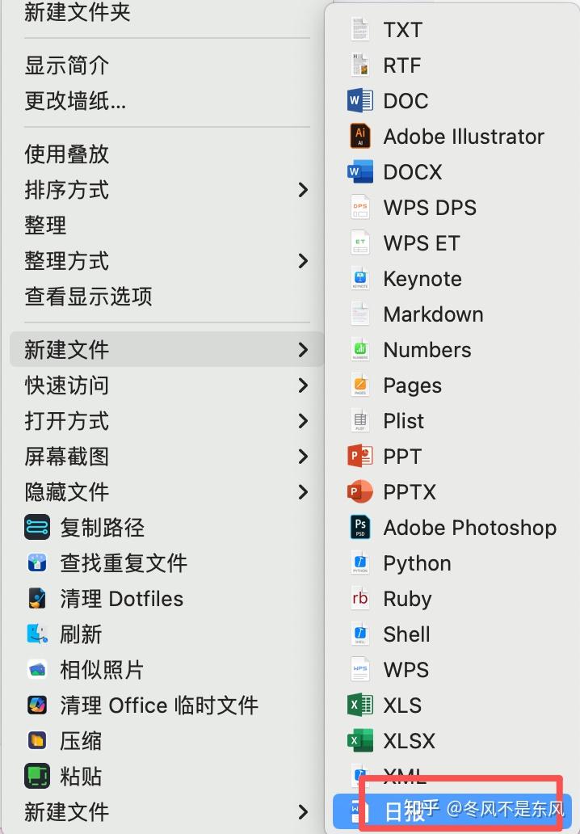580x834 pixels.
Task: Expand the 打开方式 submenu arrow
Action: point(303,421)
